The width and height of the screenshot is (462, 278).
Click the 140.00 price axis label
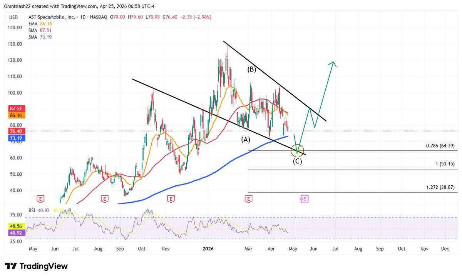(14, 28)
